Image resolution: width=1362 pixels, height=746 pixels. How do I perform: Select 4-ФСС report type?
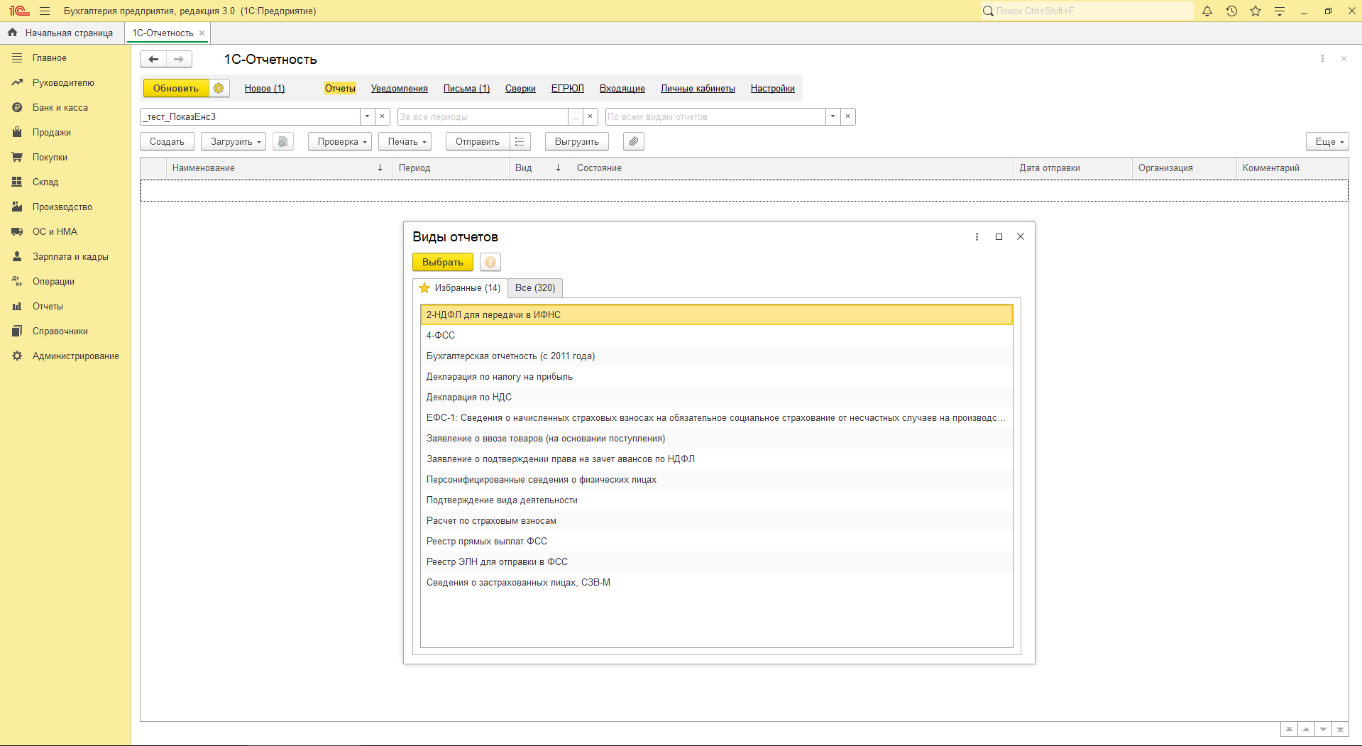(716, 335)
